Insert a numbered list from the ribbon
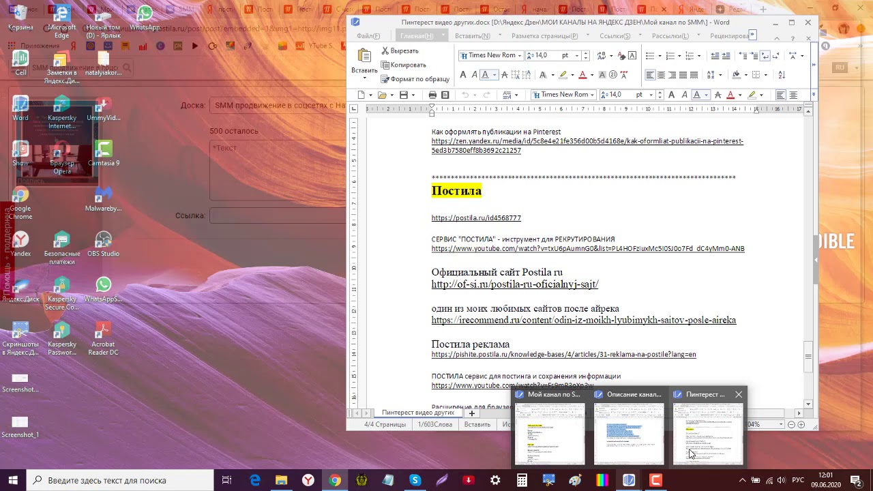Image resolution: width=873 pixels, height=491 pixels. pyautogui.click(x=670, y=55)
